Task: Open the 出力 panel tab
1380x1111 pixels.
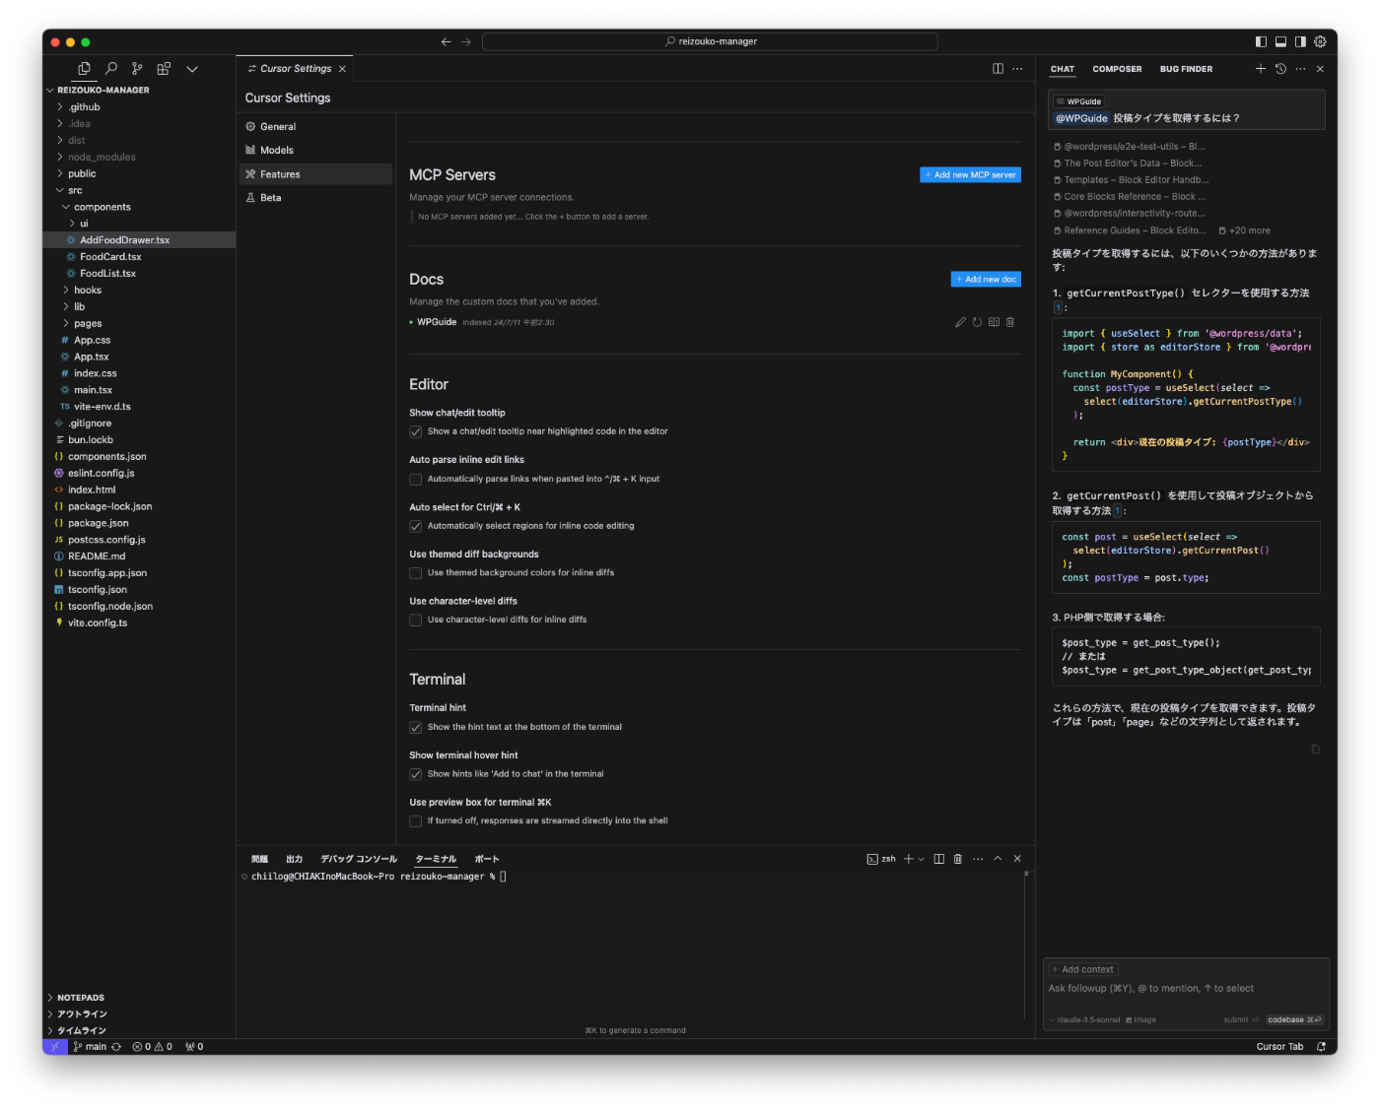Action: tap(294, 859)
